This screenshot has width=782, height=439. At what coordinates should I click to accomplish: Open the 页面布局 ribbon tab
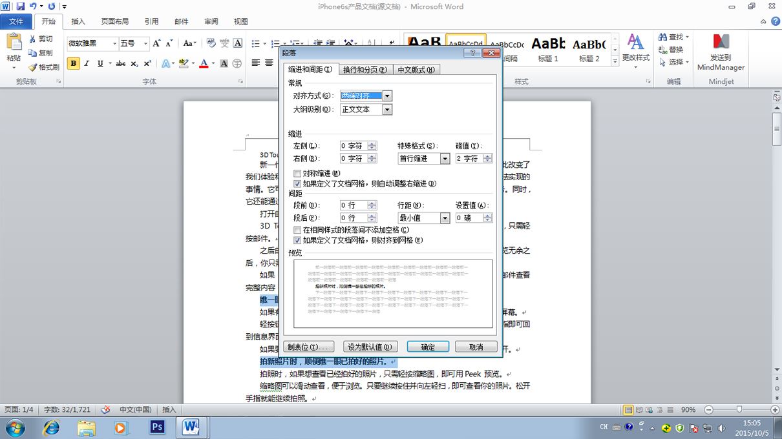(115, 21)
